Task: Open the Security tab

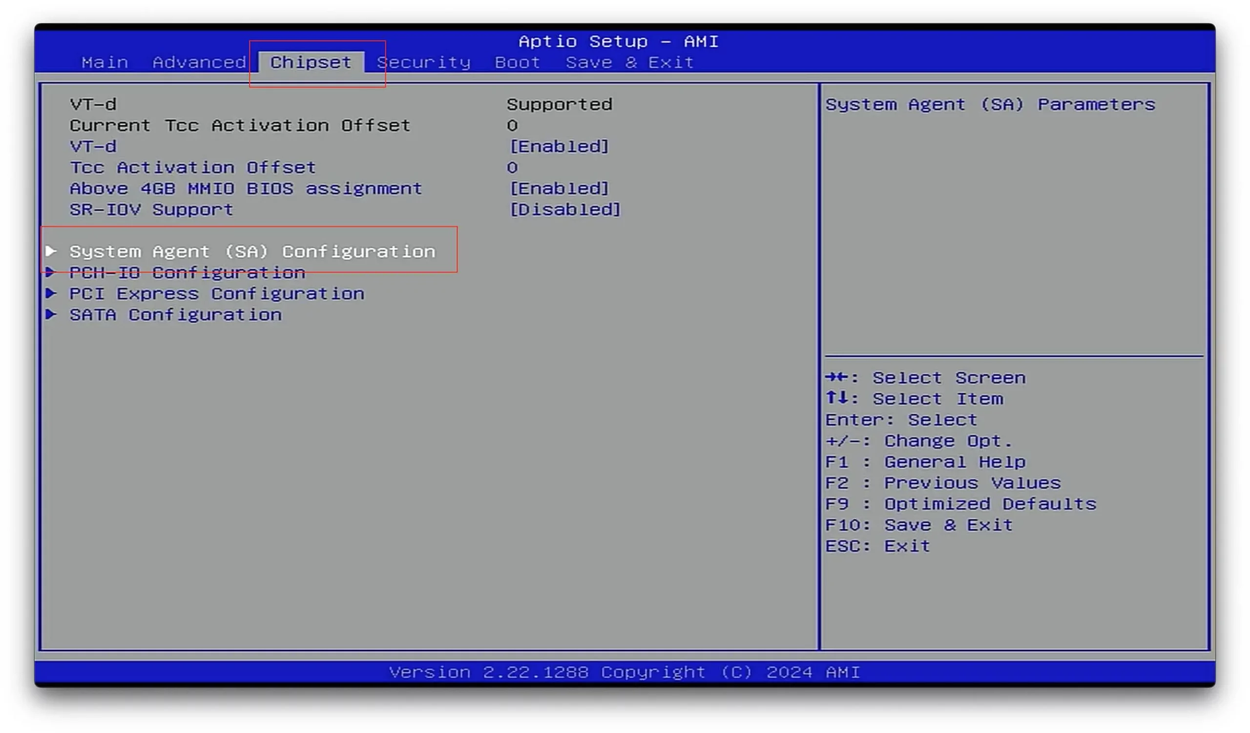Action: click(423, 63)
